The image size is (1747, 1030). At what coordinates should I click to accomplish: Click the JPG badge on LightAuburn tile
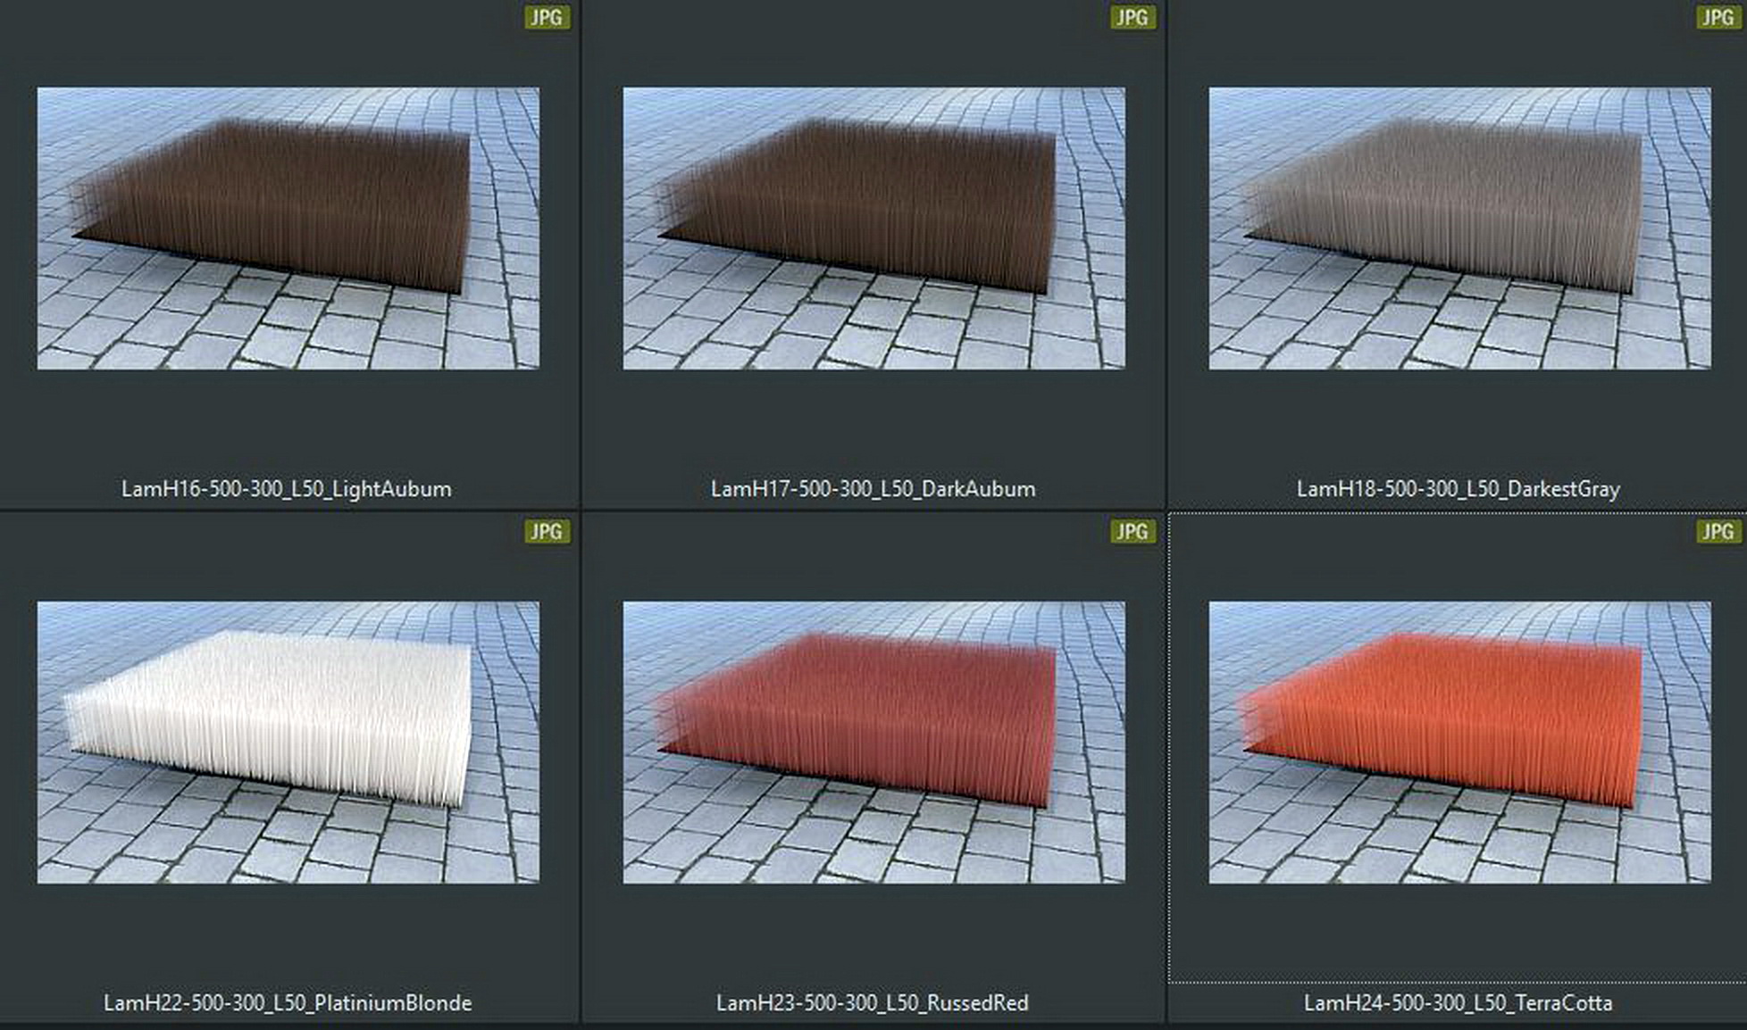click(546, 18)
